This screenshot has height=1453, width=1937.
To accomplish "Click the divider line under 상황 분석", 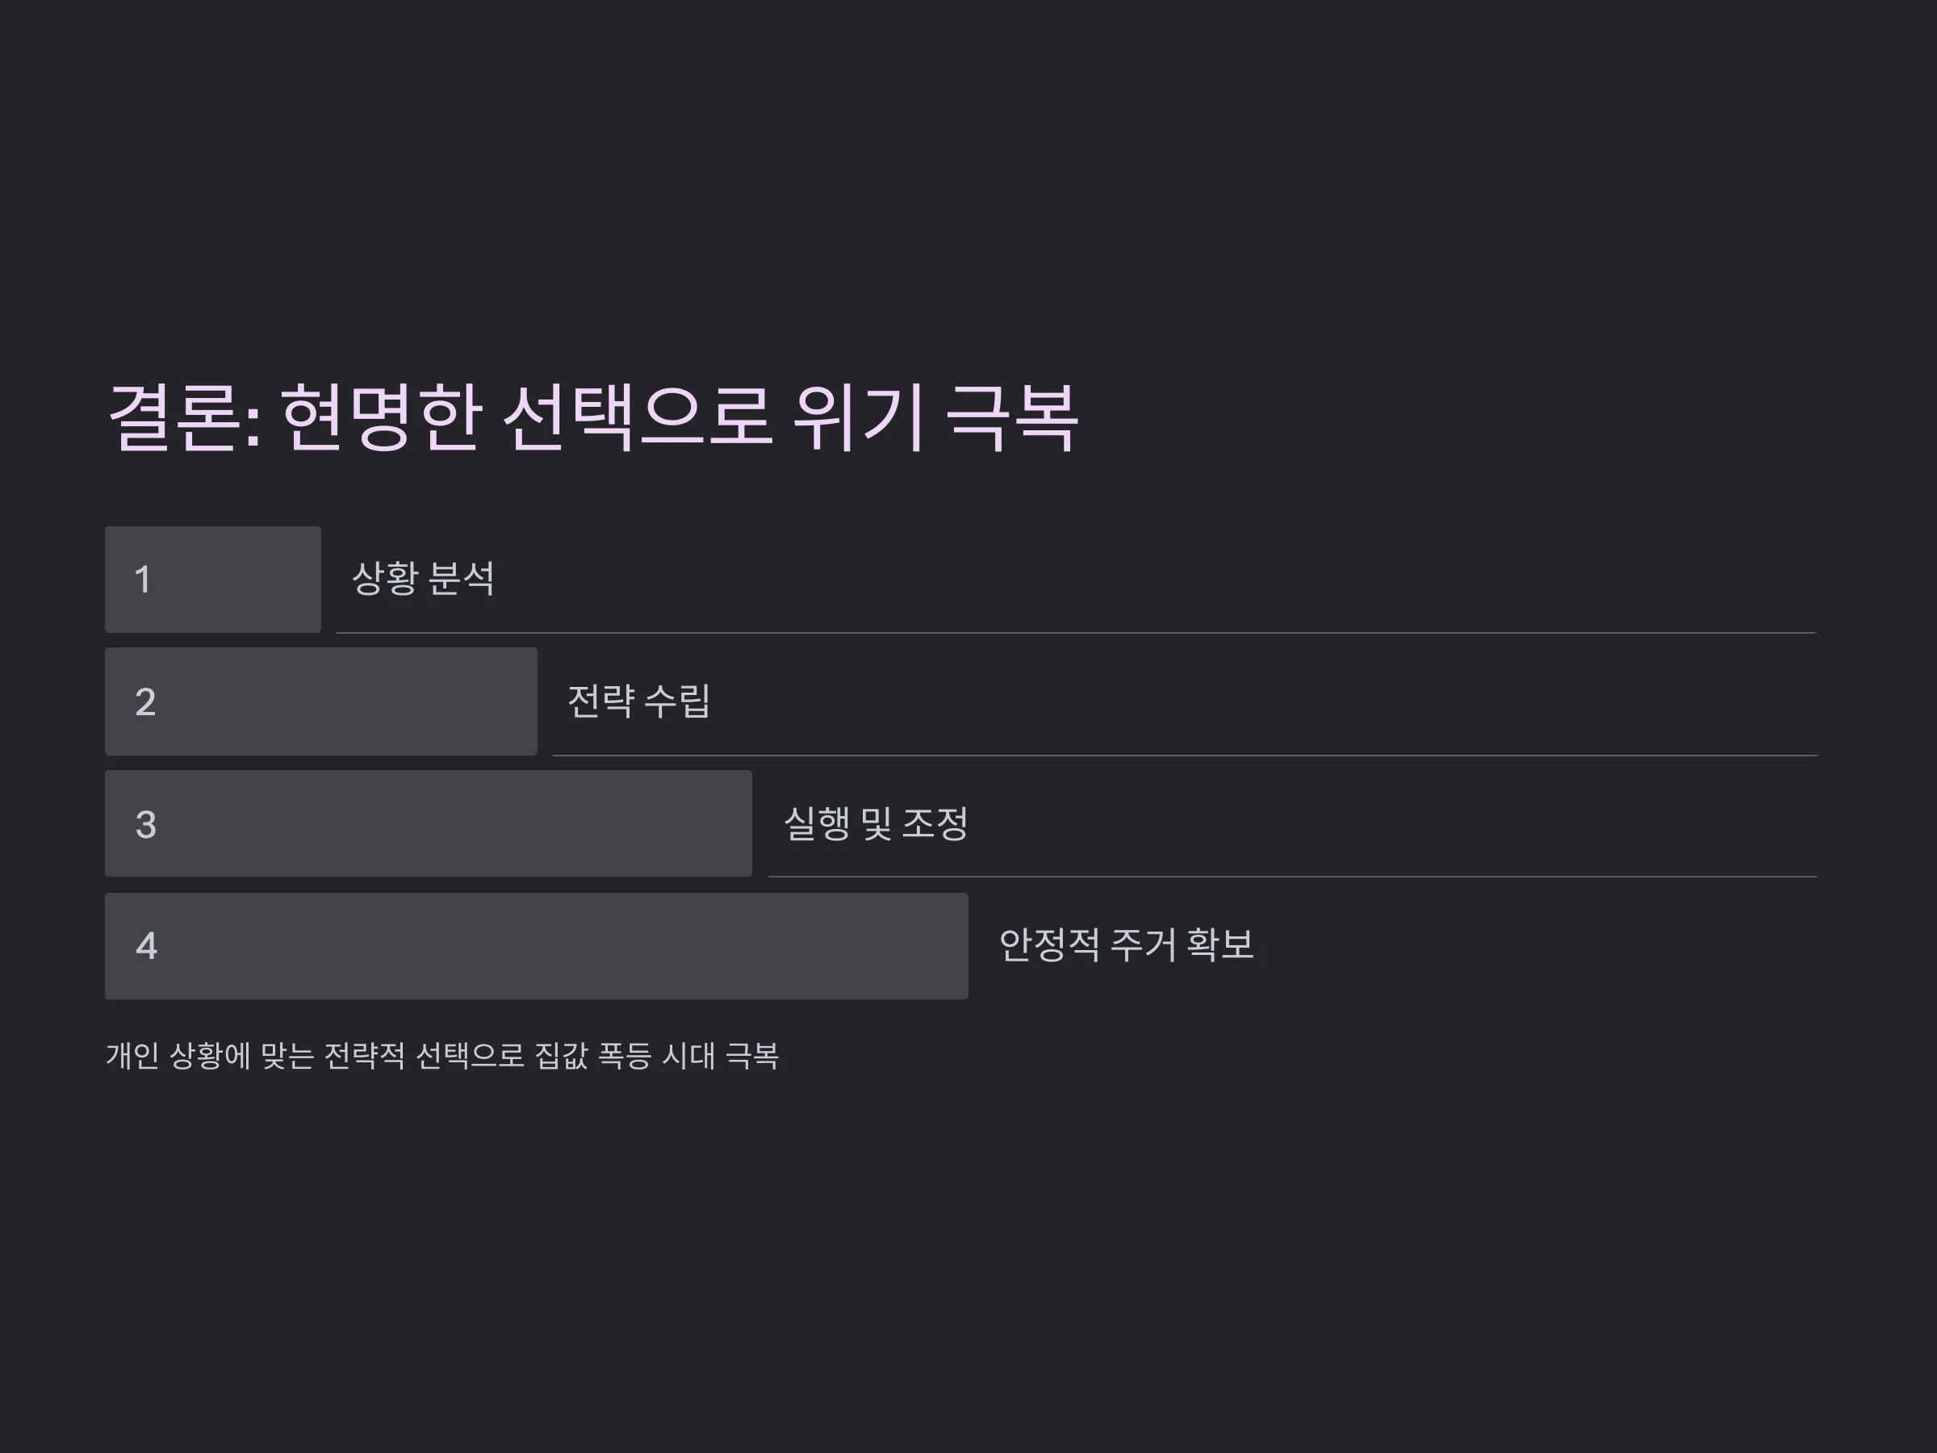I will tap(1075, 632).
